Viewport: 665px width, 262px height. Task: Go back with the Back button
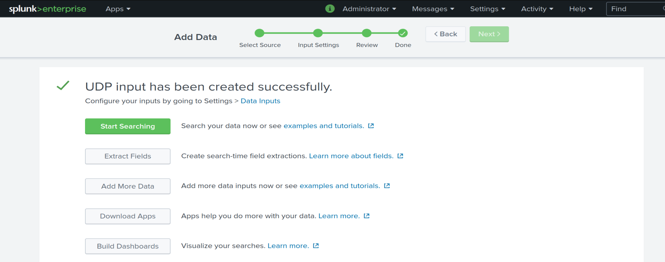point(446,34)
